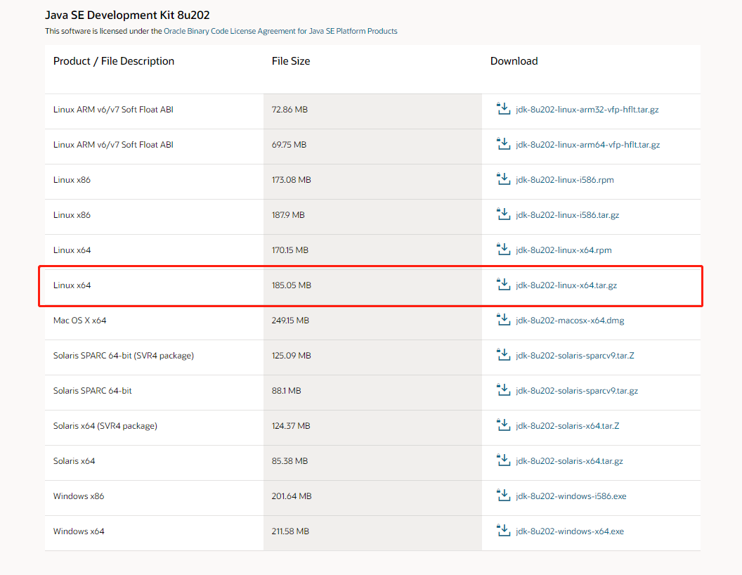This screenshot has height=575, width=742.
Task: Click the Product / File Description header
Action: (x=114, y=61)
